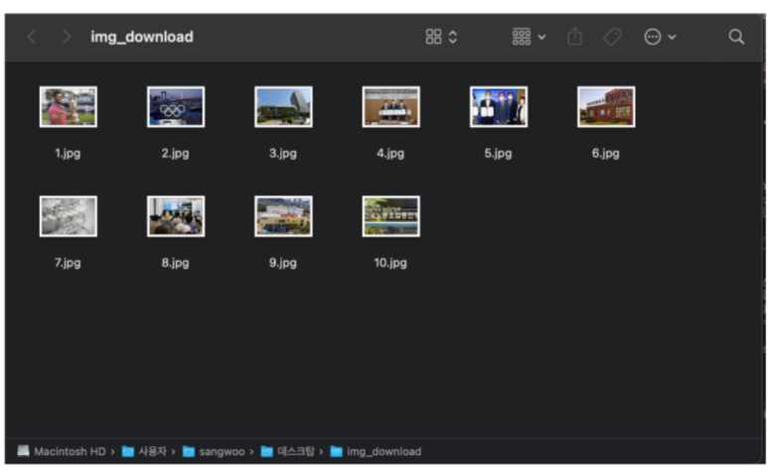Select the 1.jpg golfer thumbnail
768x472 pixels.
69,107
